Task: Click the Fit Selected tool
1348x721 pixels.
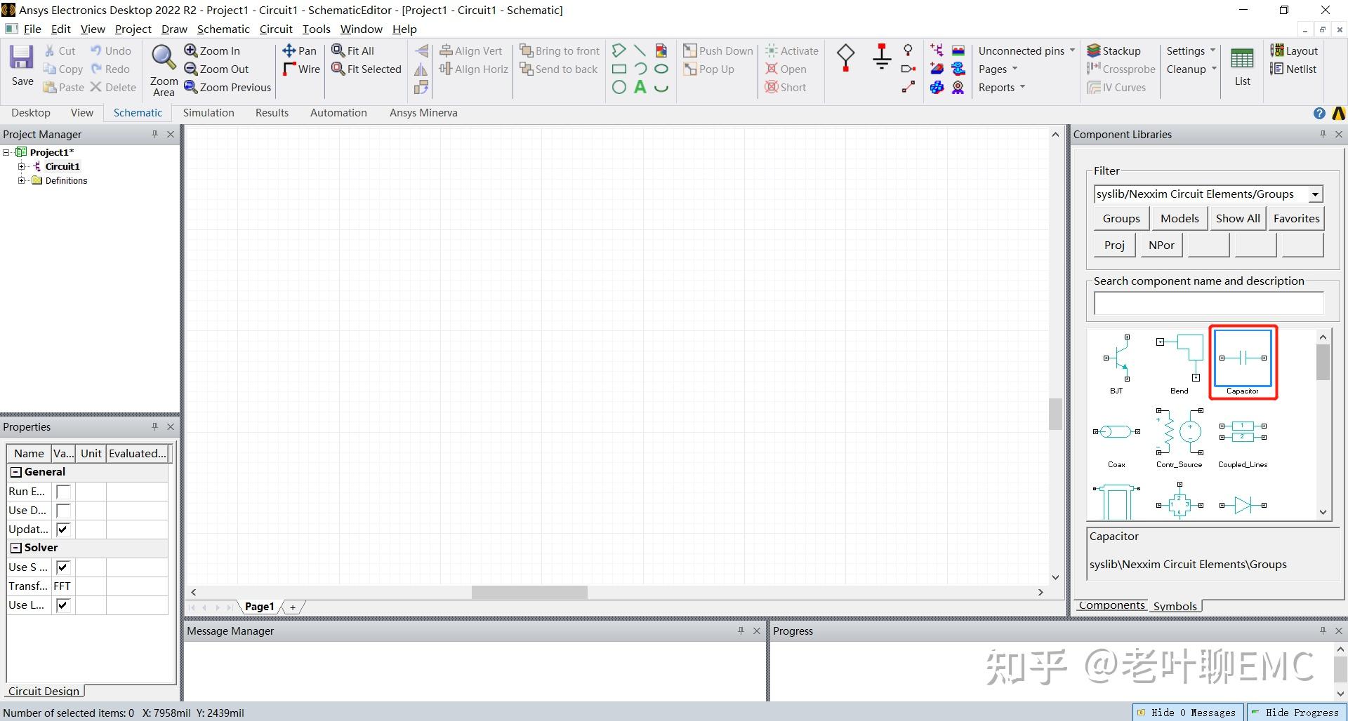Action: point(366,69)
